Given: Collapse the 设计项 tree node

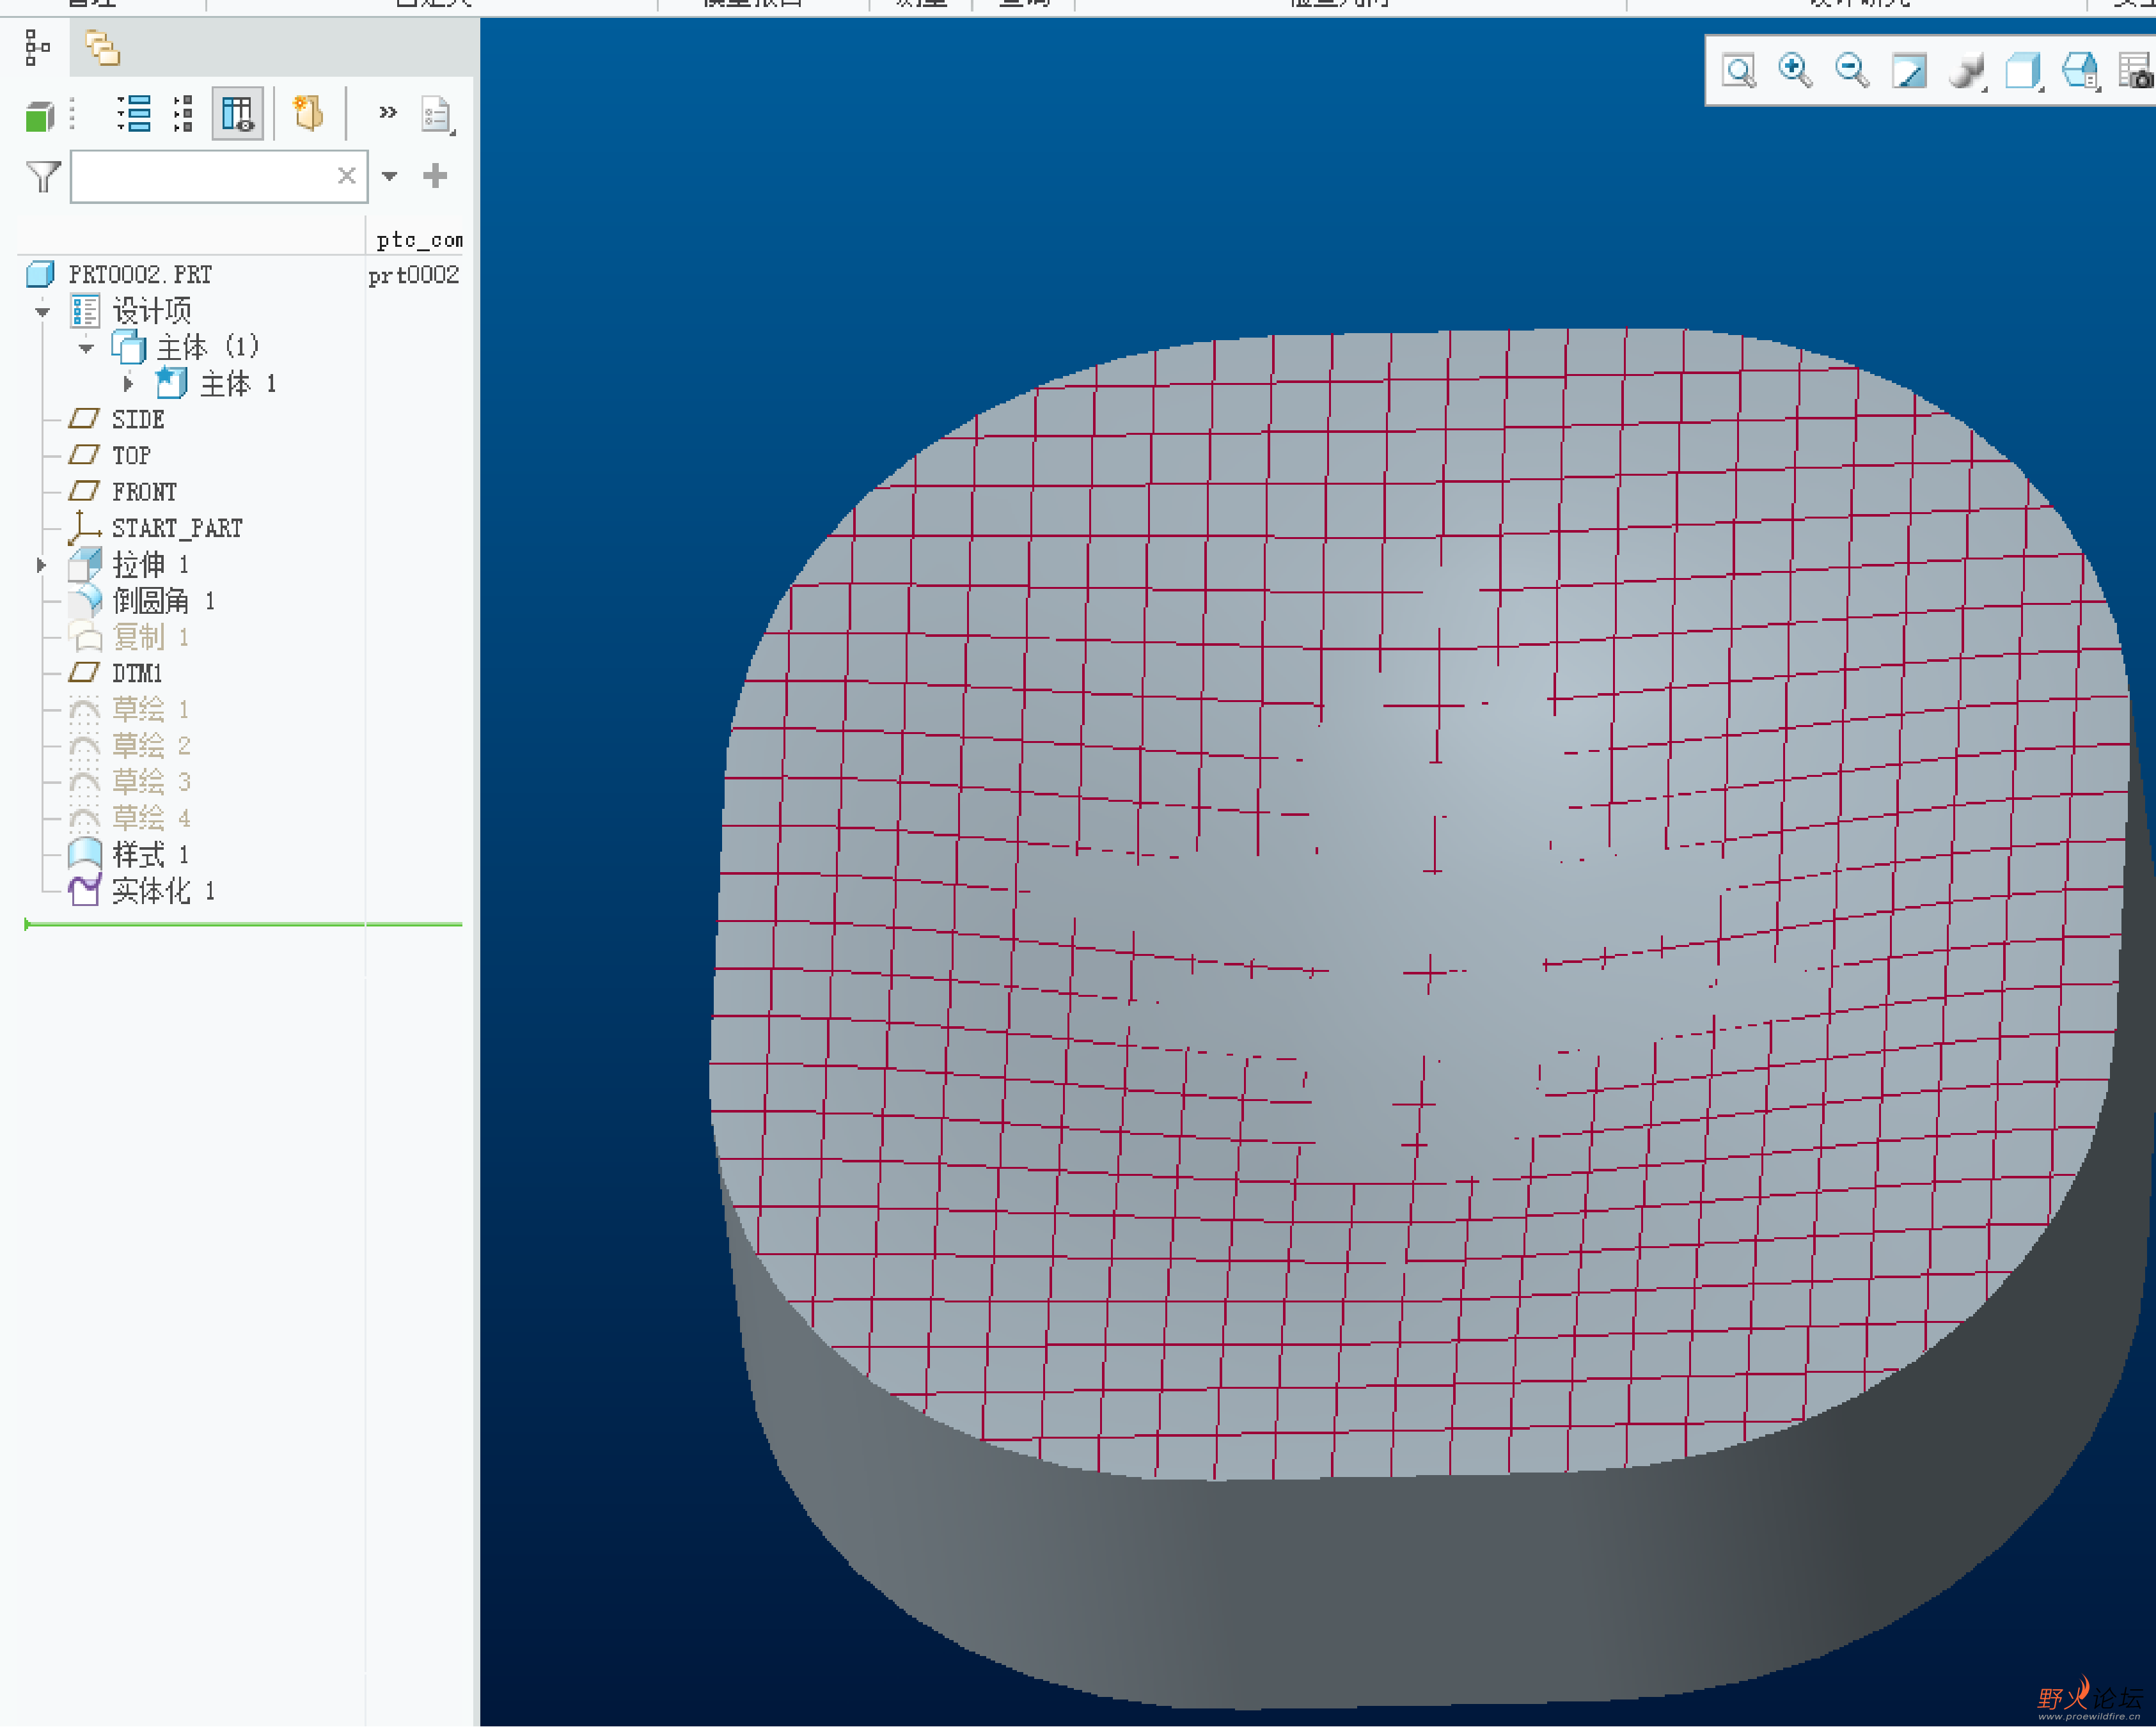Looking at the screenshot, I should 42,312.
